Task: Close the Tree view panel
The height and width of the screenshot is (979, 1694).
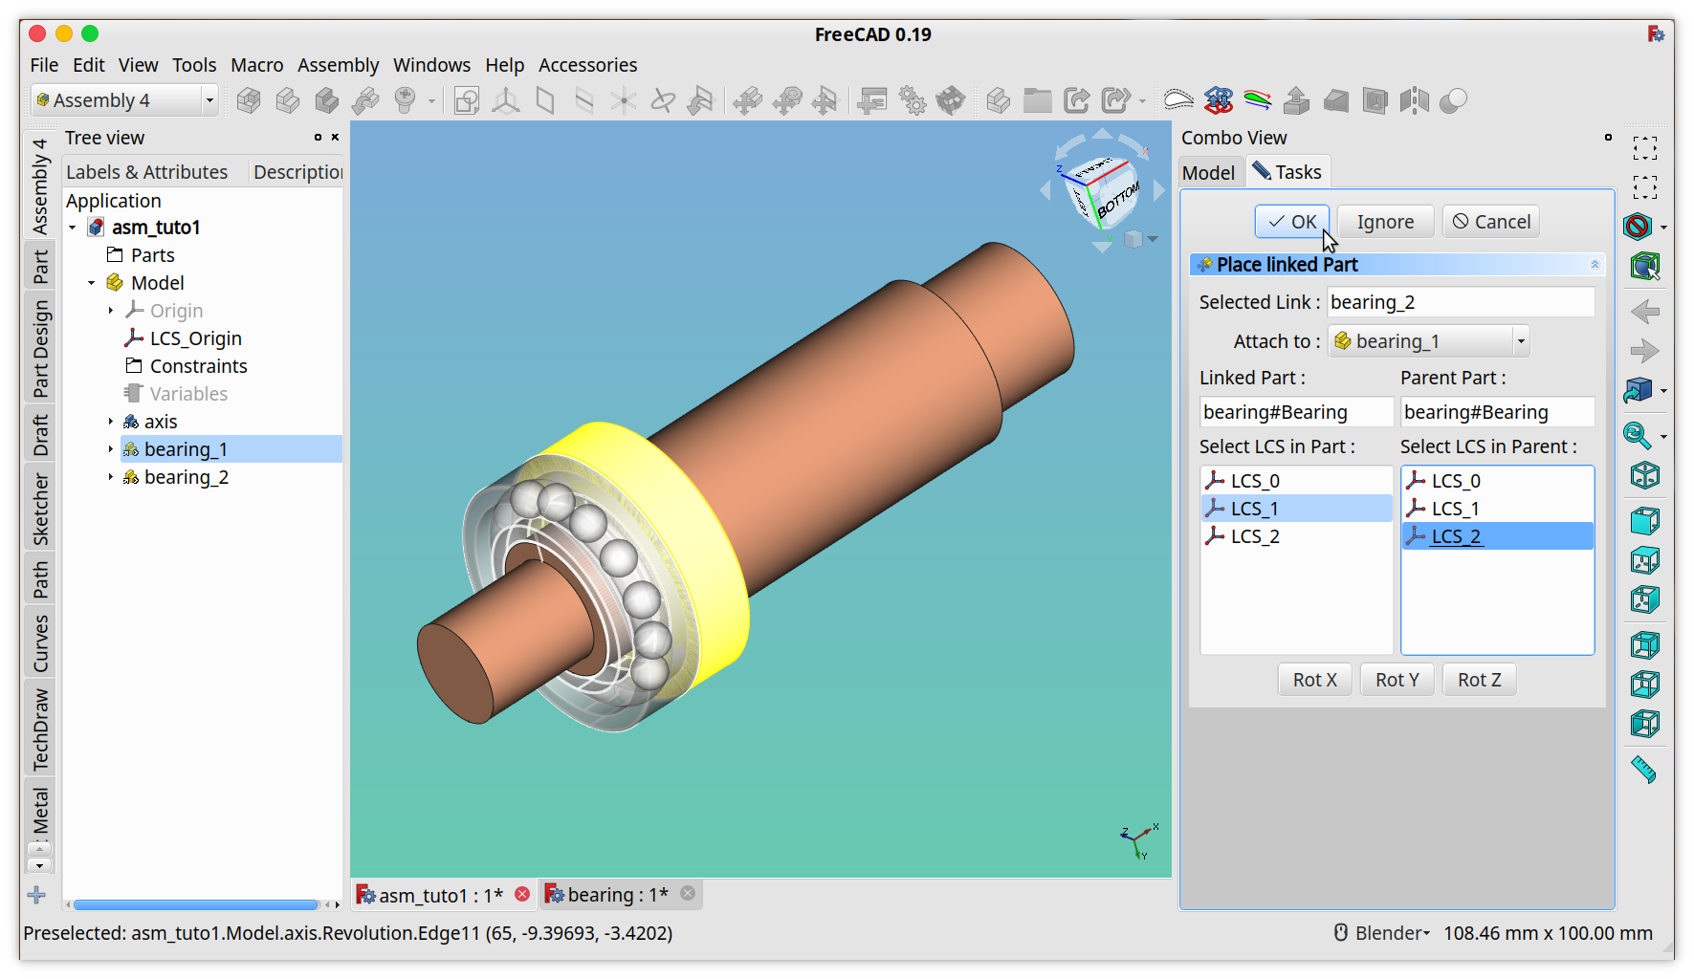Action: pyautogui.click(x=336, y=138)
